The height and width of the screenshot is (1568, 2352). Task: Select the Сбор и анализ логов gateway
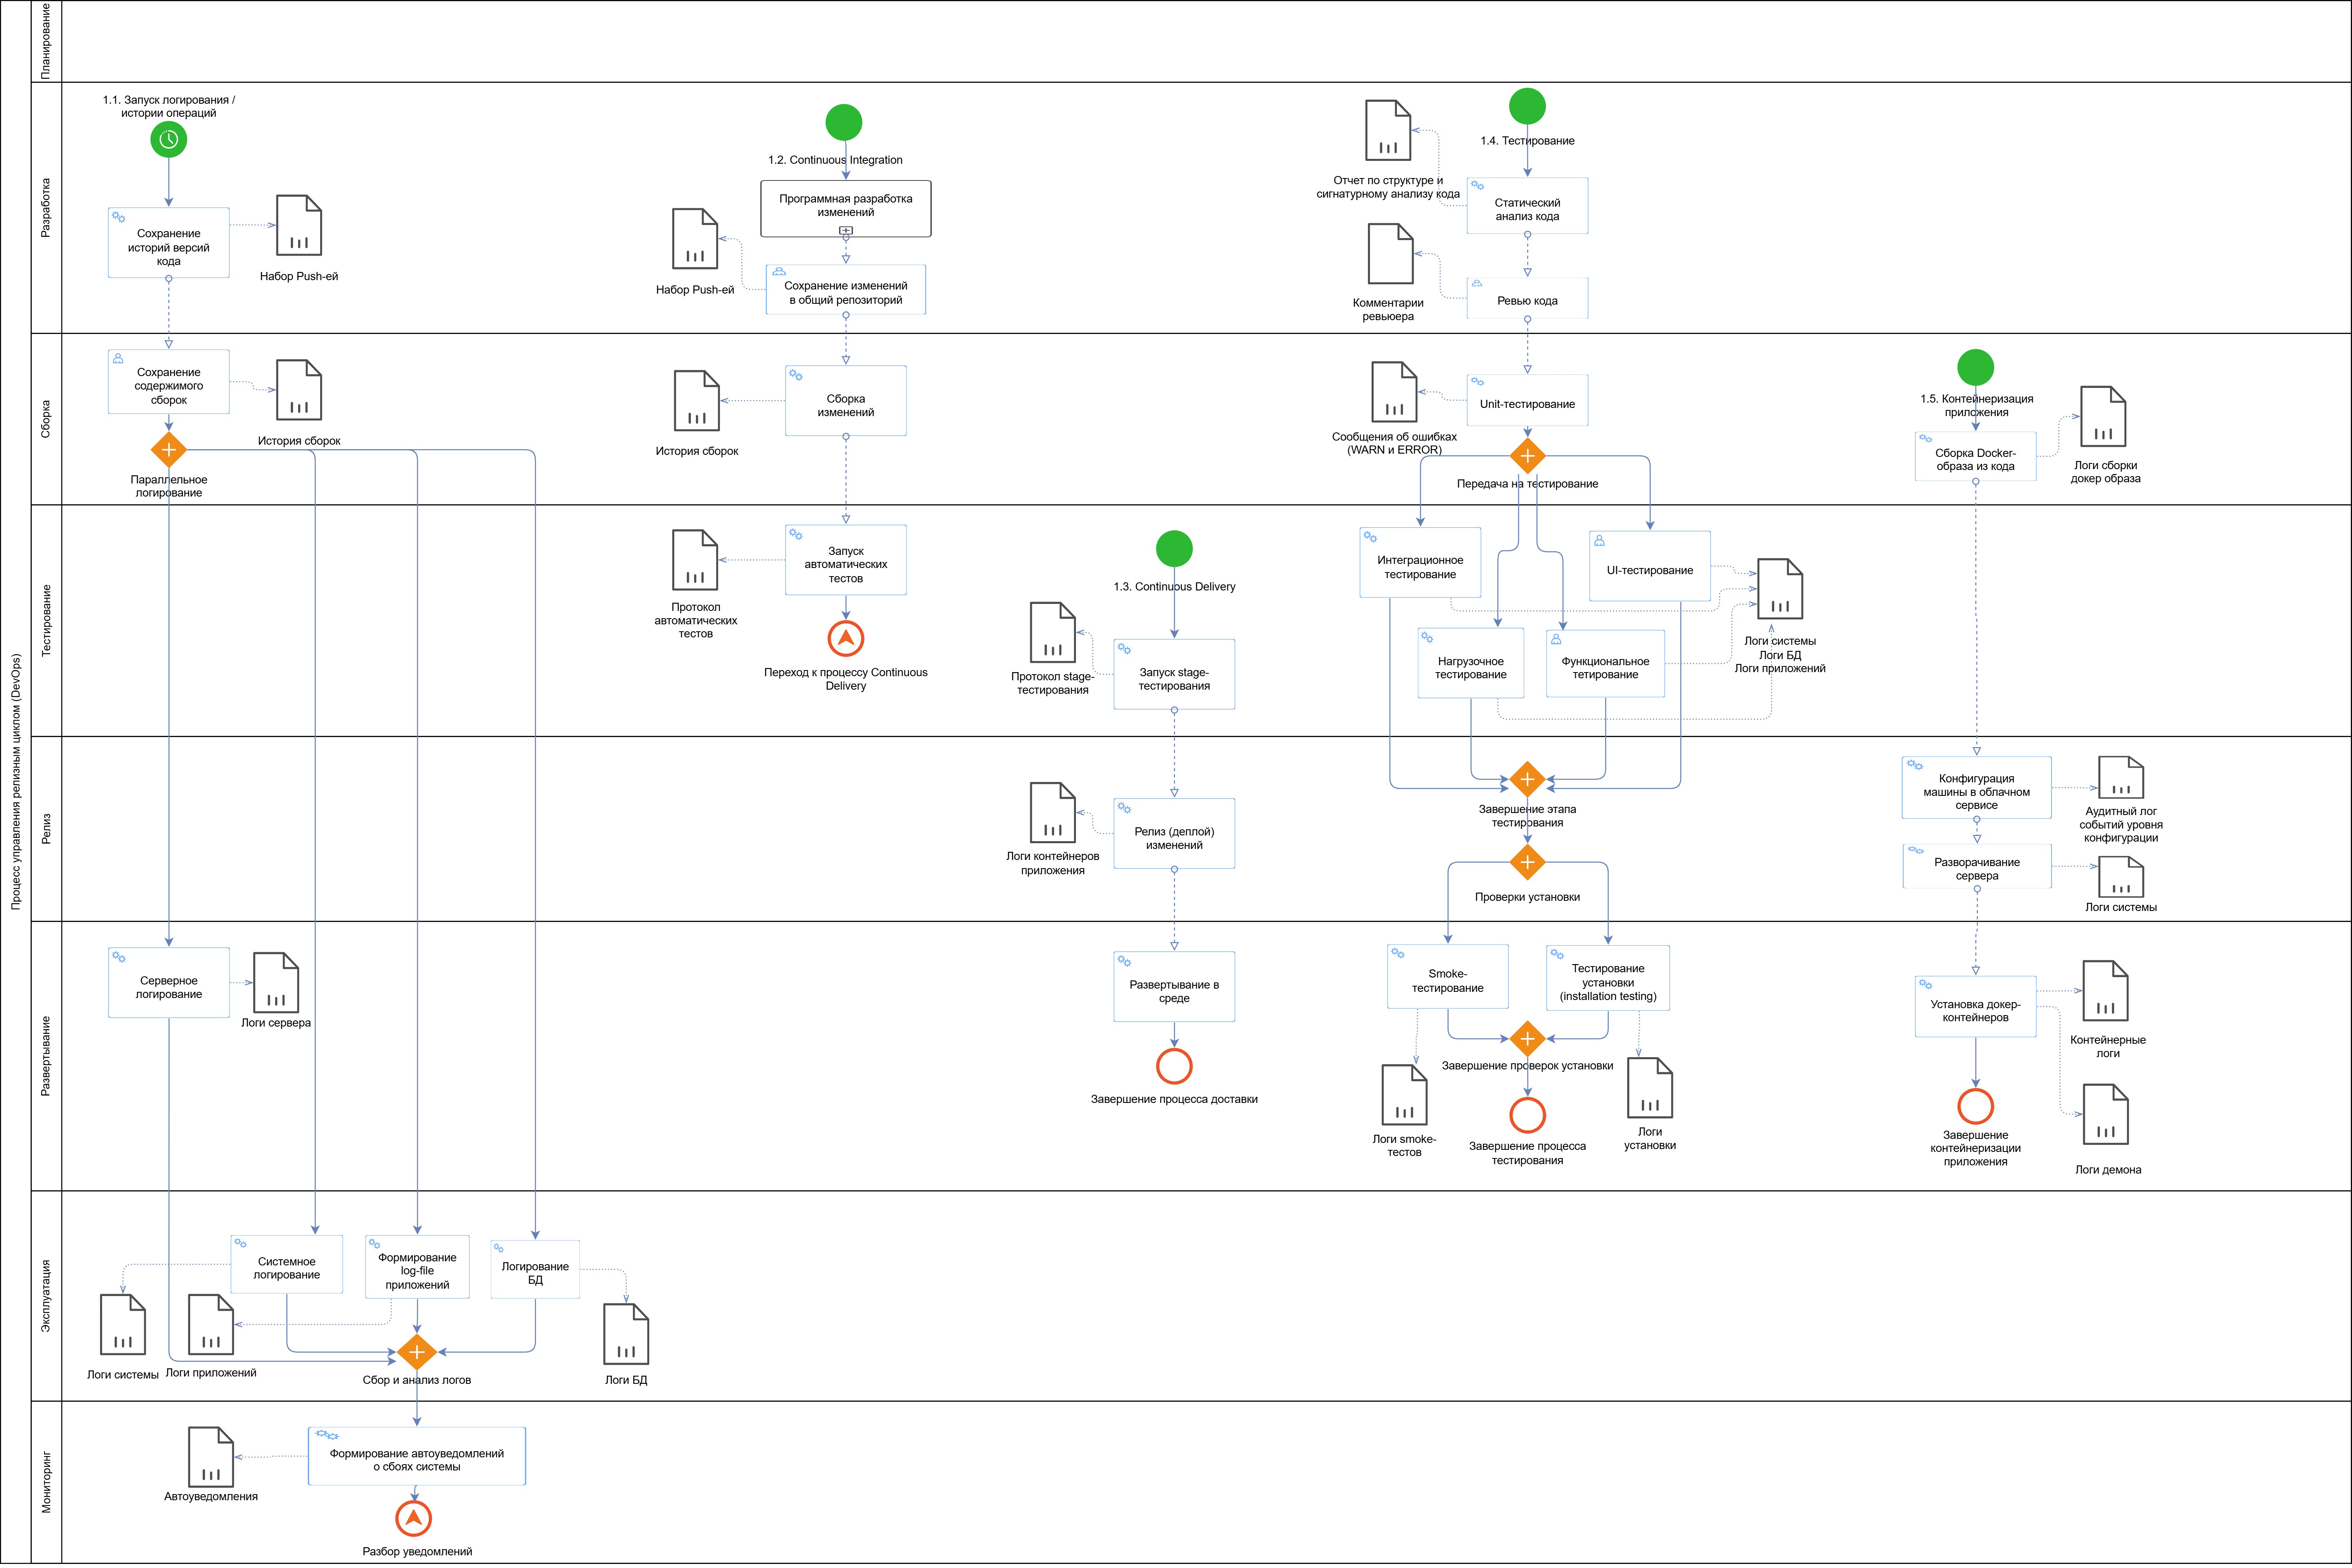(416, 1352)
